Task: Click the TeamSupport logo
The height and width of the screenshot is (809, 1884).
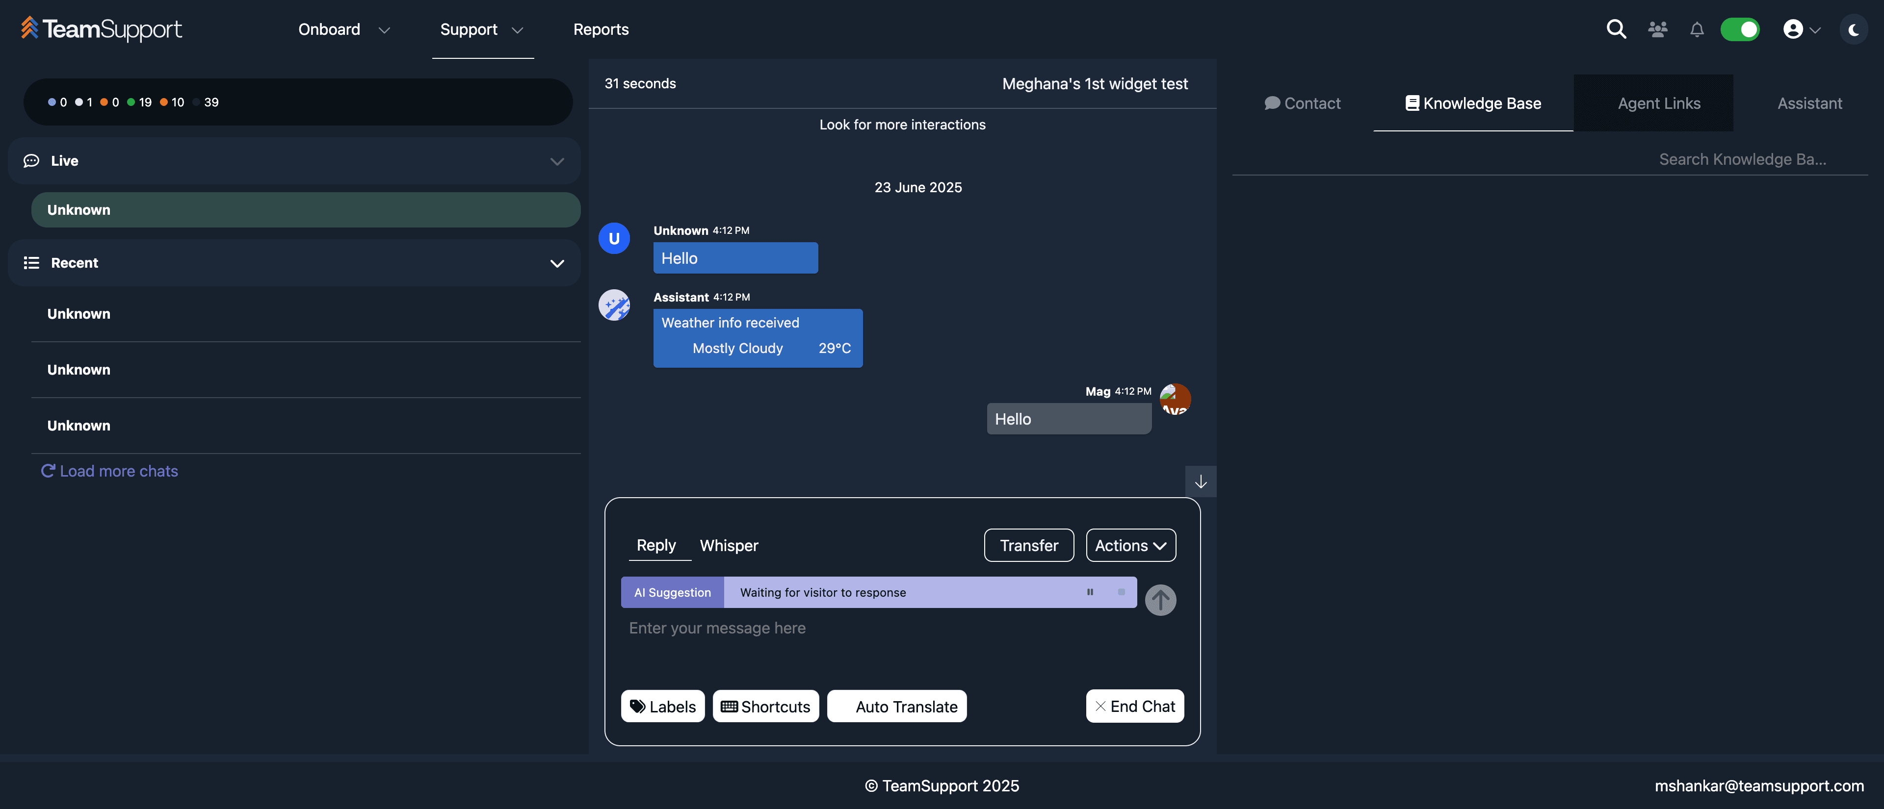Action: (x=101, y=29)
